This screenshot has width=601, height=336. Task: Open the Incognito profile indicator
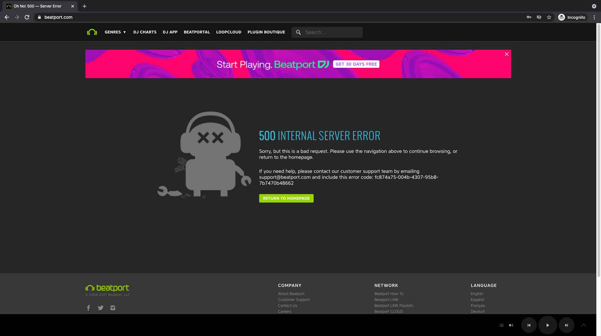[572, 17]
